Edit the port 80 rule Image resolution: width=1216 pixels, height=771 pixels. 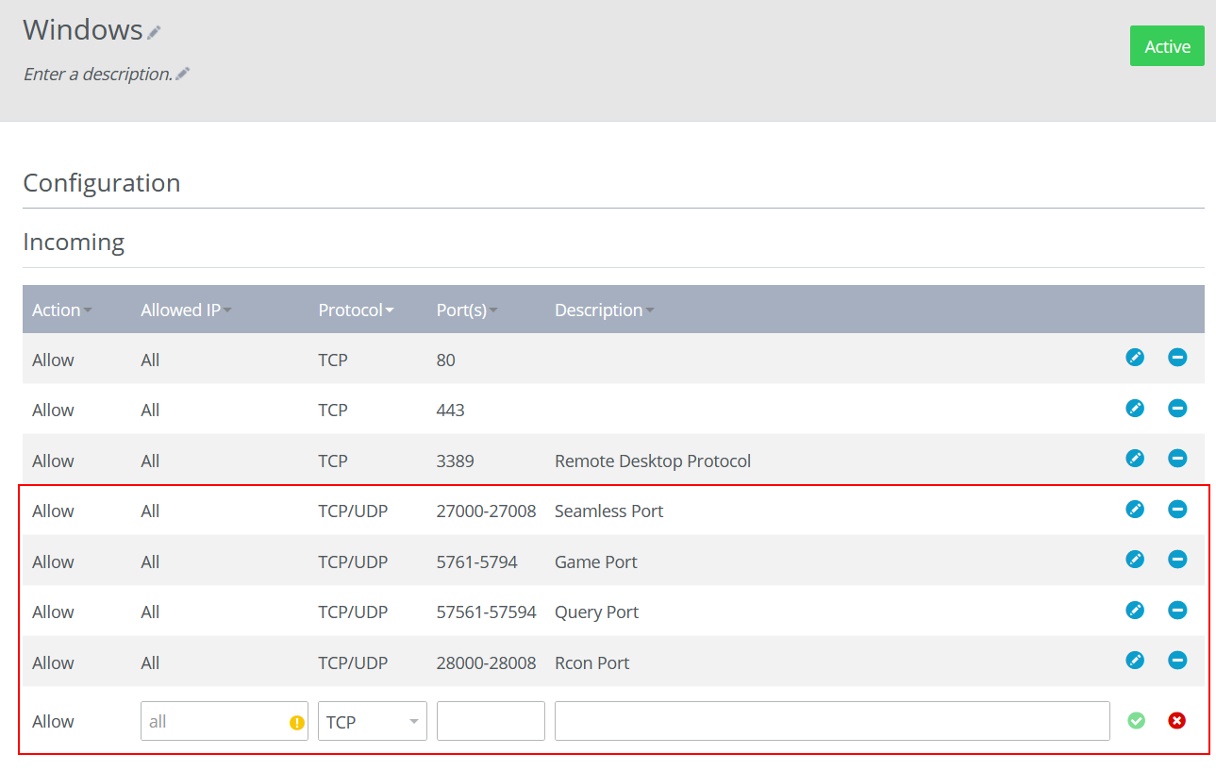click(1135, 358)
